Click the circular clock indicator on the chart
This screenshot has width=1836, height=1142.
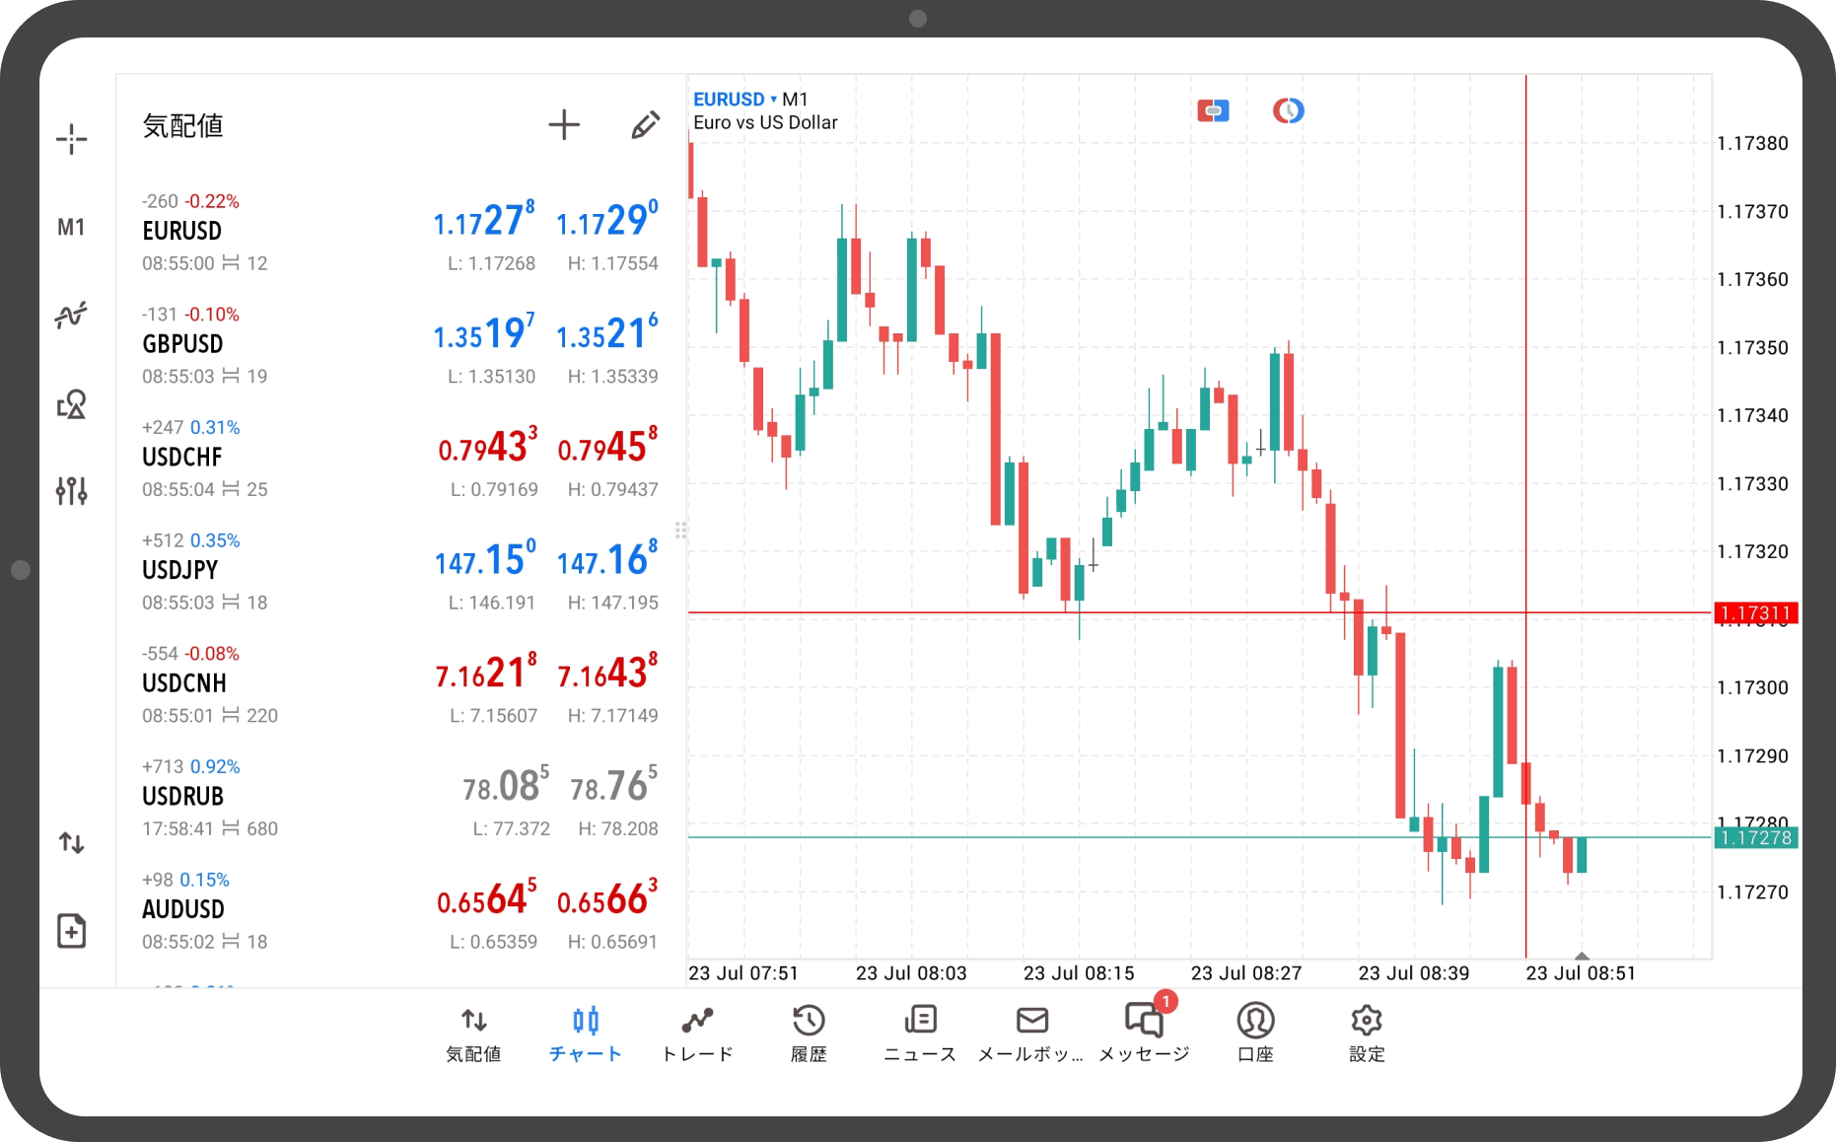click(x=1288, y=111)
